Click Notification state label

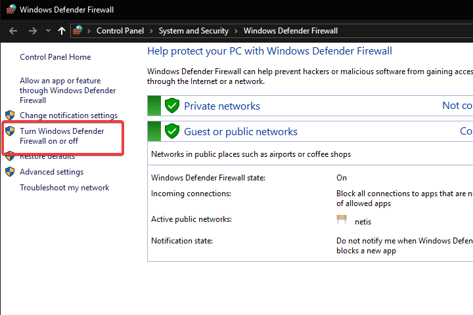[x=182, y=241]
